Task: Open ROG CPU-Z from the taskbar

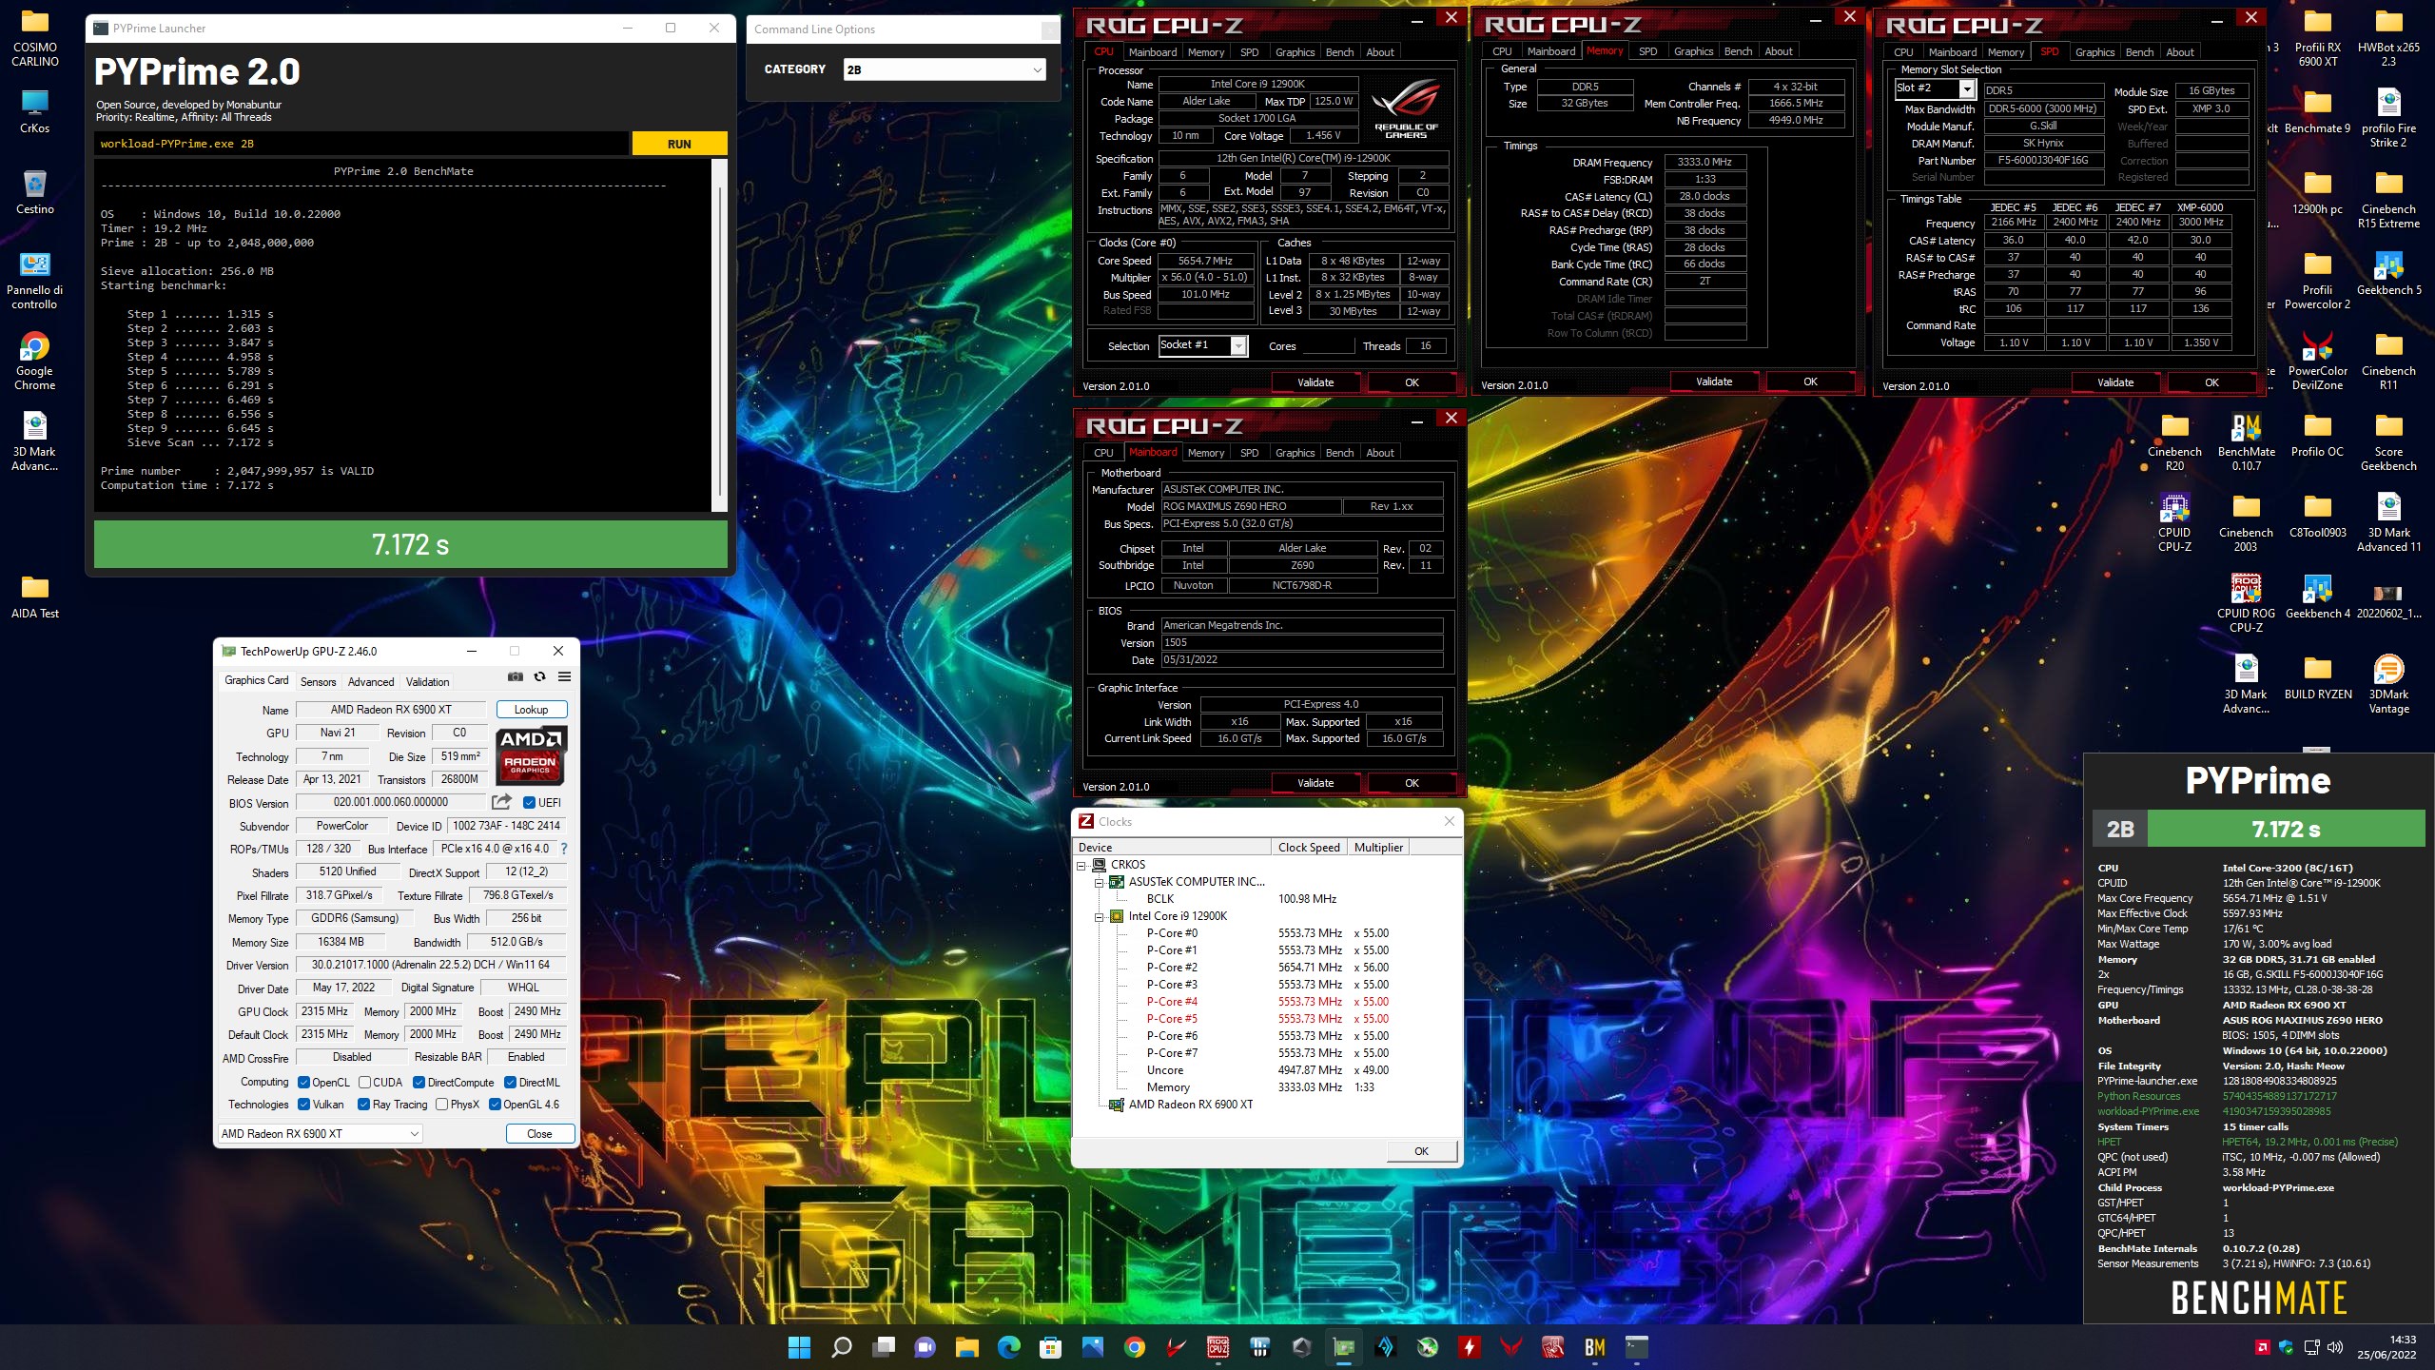Action: click(1217, 1347)
